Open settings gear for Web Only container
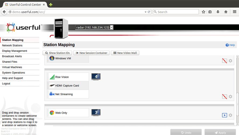Image resolution: width=239 pixels, height=135 pixels. click(x=230, y=115)
